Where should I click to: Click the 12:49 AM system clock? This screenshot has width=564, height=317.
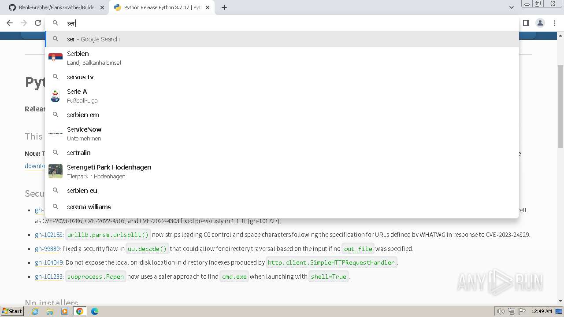(x=542, y=311)
